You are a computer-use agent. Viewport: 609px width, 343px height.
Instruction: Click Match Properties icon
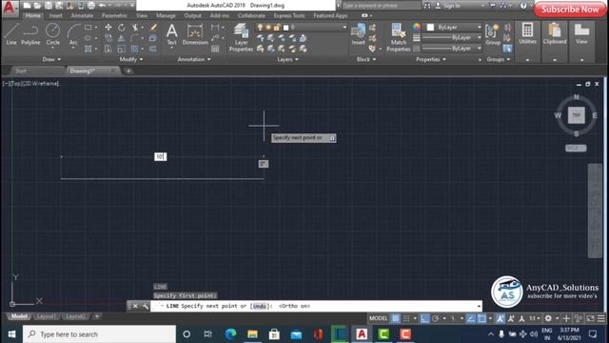(398, 37)
